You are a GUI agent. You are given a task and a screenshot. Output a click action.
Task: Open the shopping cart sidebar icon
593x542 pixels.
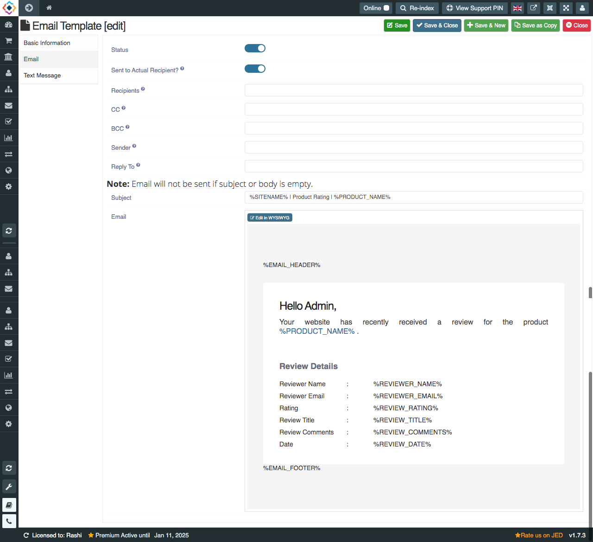pos(8,41)
